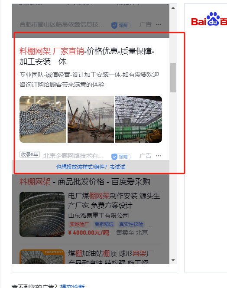Click the scroll-down arrow of preview pane
This screenshot has height=288, width=227.
173,260
